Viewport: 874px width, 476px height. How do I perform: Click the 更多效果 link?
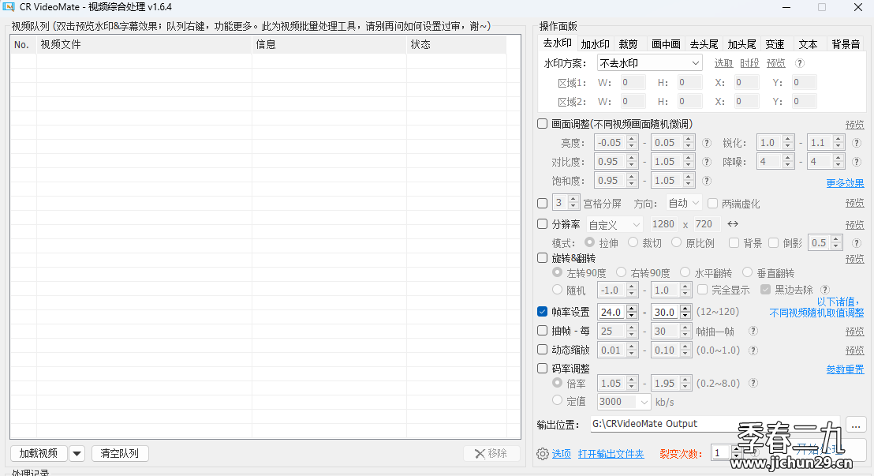(x=845, y=183)
